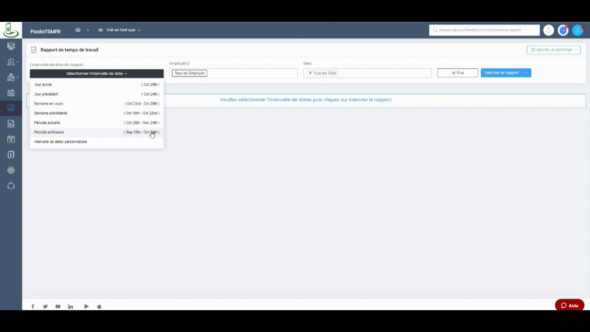This screenshot has width=590, height=332.
Task: Click the LinkedIn icon in footer
Action: pos(70,306)
